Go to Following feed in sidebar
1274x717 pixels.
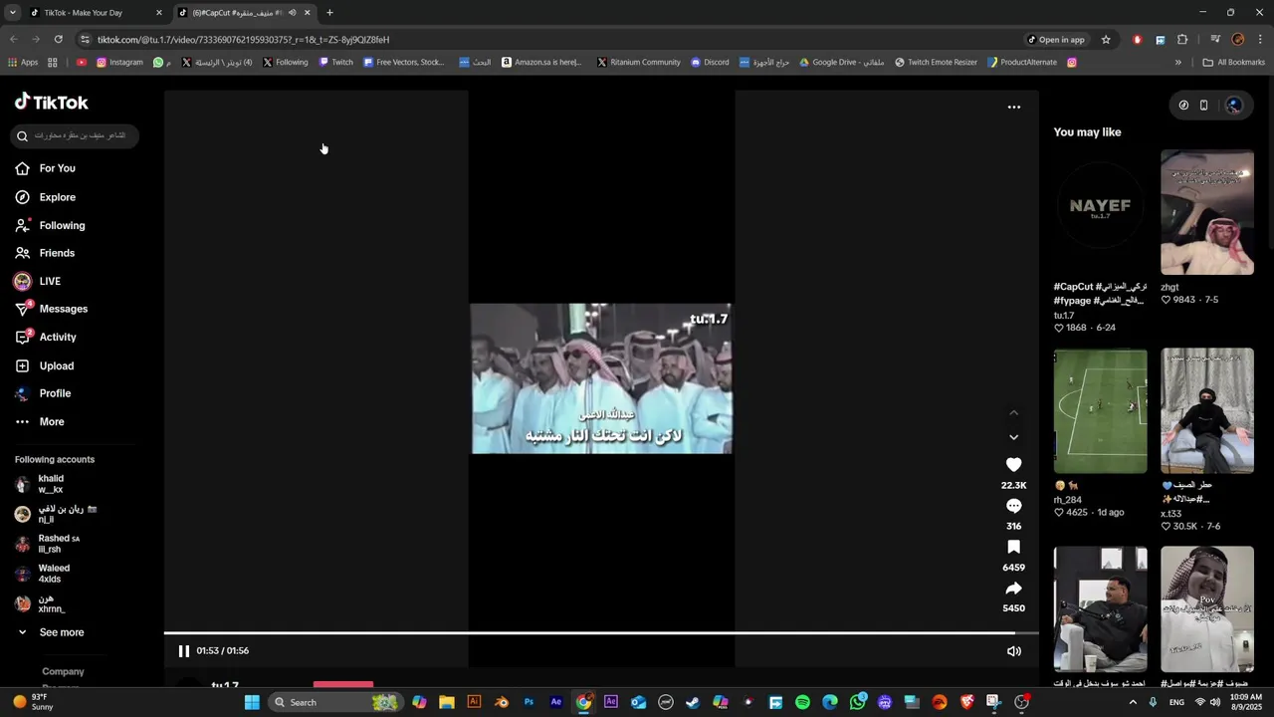click(51, 225)
